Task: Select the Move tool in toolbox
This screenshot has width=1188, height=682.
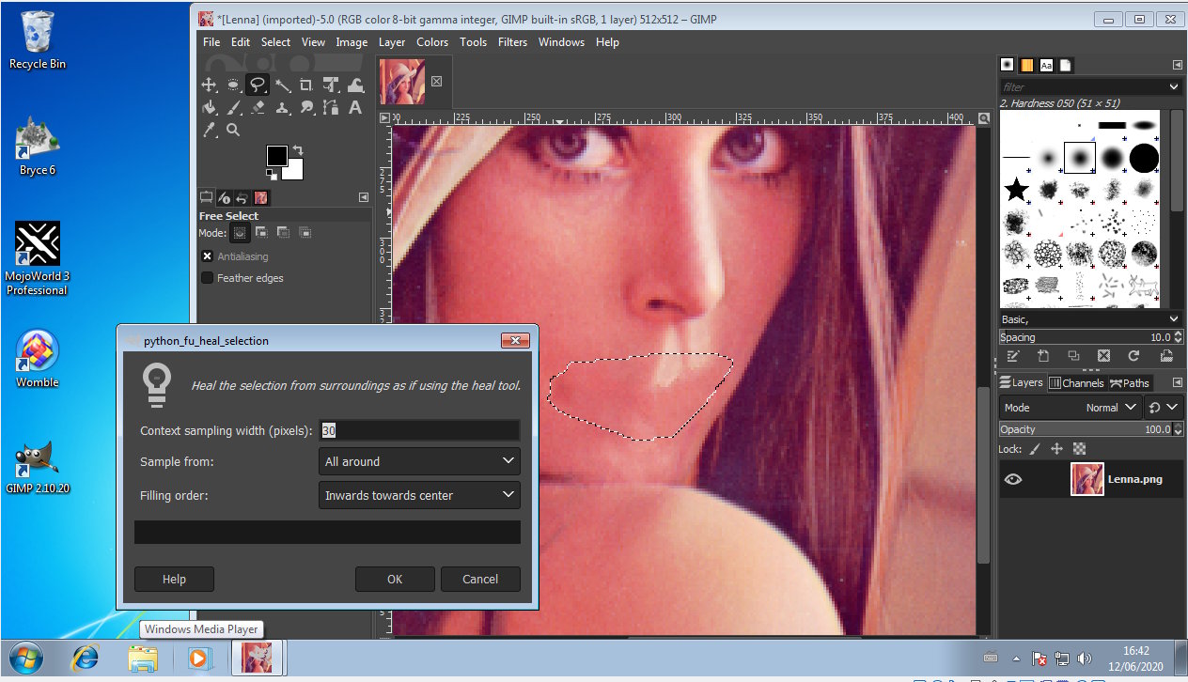Action: [x=209, y=85]
